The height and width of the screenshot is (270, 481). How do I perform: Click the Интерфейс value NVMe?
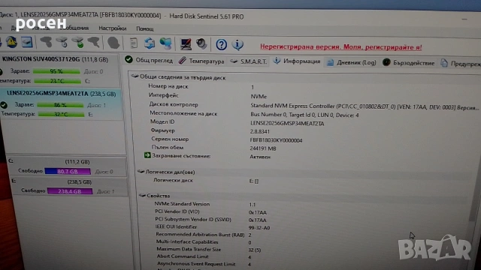pyautogui.click(x=259, y=97)
